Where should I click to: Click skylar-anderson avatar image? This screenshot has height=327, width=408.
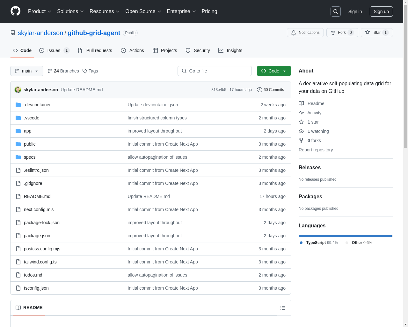pos(18,90)
